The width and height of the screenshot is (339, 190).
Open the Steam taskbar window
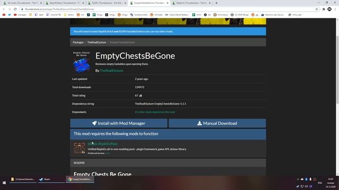51,179
